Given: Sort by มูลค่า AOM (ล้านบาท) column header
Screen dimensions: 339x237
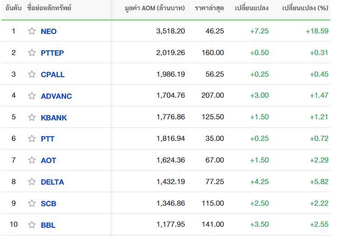Looking at the screenshot, I should click(155, 8).
